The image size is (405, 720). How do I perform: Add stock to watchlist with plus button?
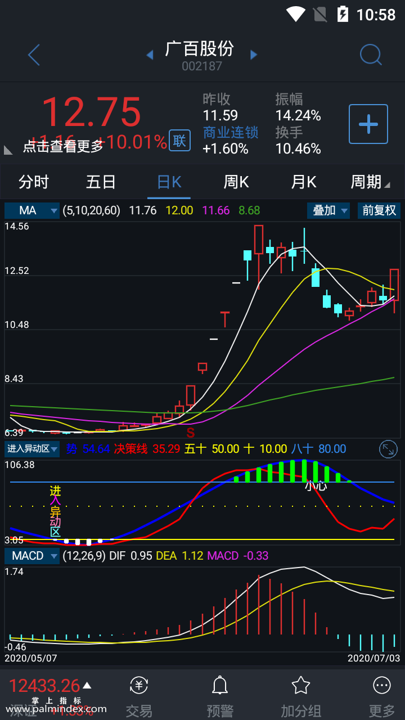[368, 124]
